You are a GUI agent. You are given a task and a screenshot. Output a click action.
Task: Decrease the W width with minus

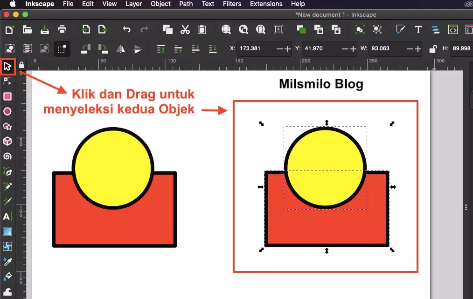point(410,49)
